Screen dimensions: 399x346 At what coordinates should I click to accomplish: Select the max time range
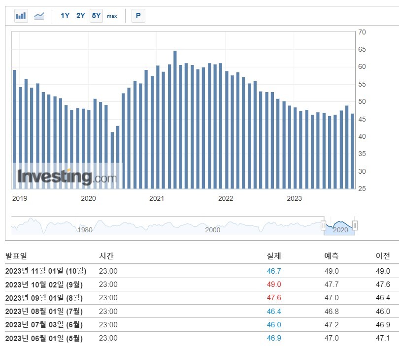(x=112, y=16)
